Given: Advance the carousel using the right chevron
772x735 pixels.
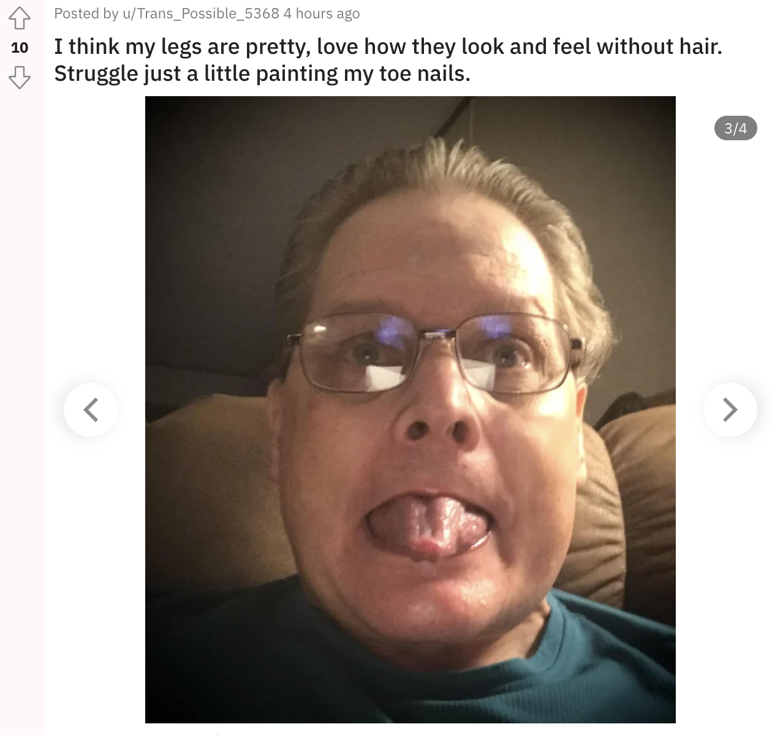Looking at the screenshot, I should (730, 409).
